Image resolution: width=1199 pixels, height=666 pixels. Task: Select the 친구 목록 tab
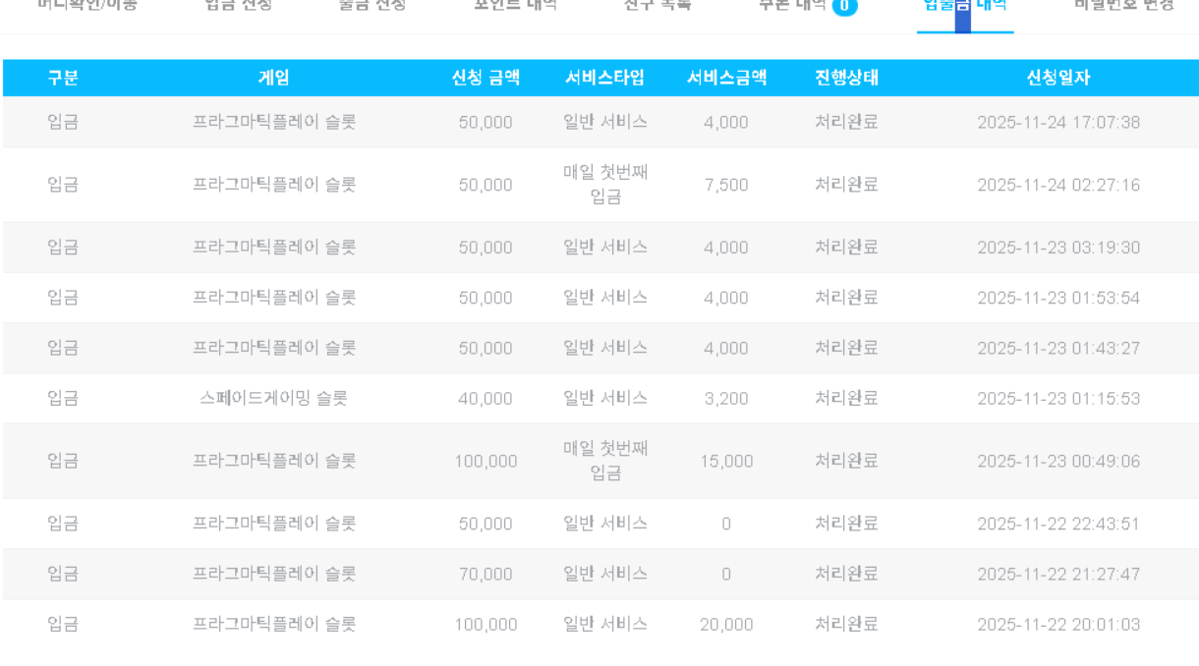(657, 5)
